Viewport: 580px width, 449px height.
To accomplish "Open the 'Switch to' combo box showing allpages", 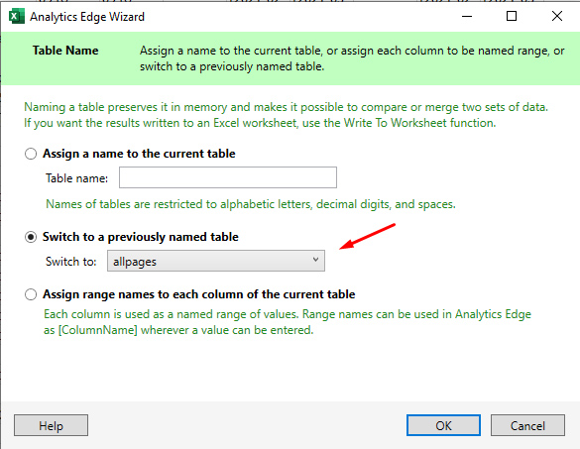I will click(216, 261).
